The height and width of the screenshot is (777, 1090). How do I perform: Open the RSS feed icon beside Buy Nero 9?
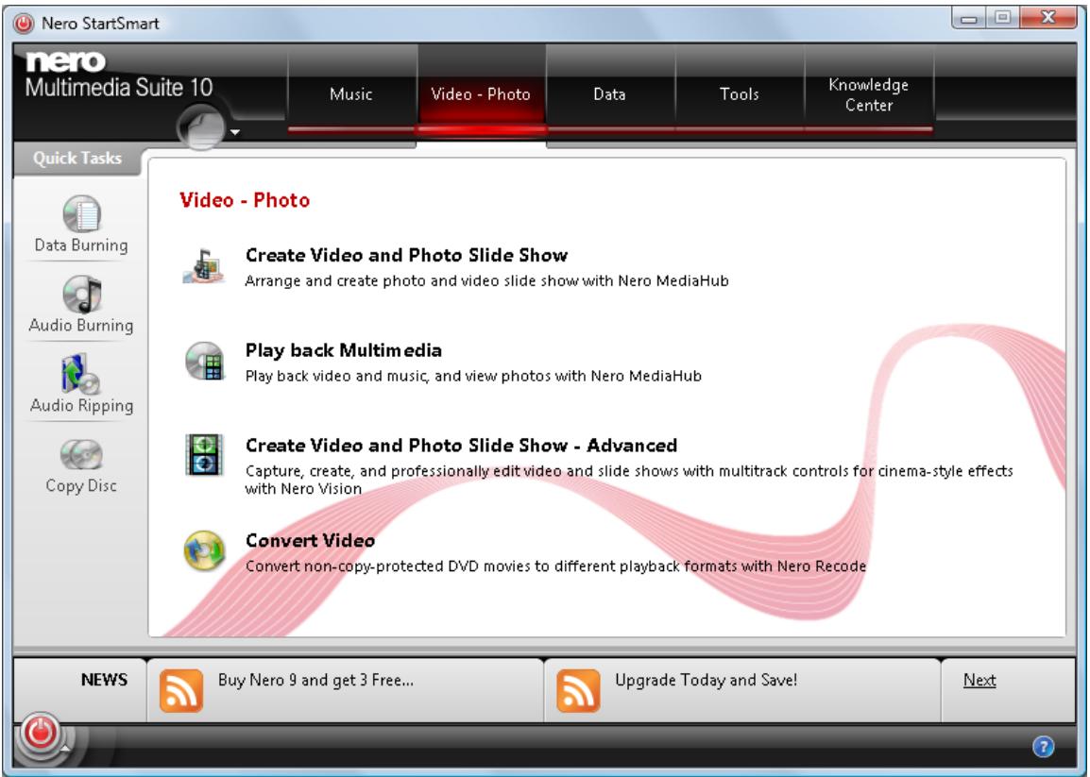point(181,690)
